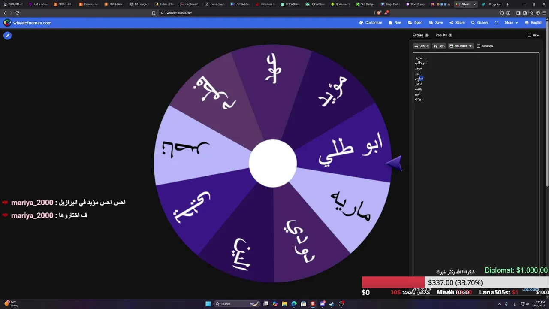Switch to the canva.com browser tab

[215, 4]
